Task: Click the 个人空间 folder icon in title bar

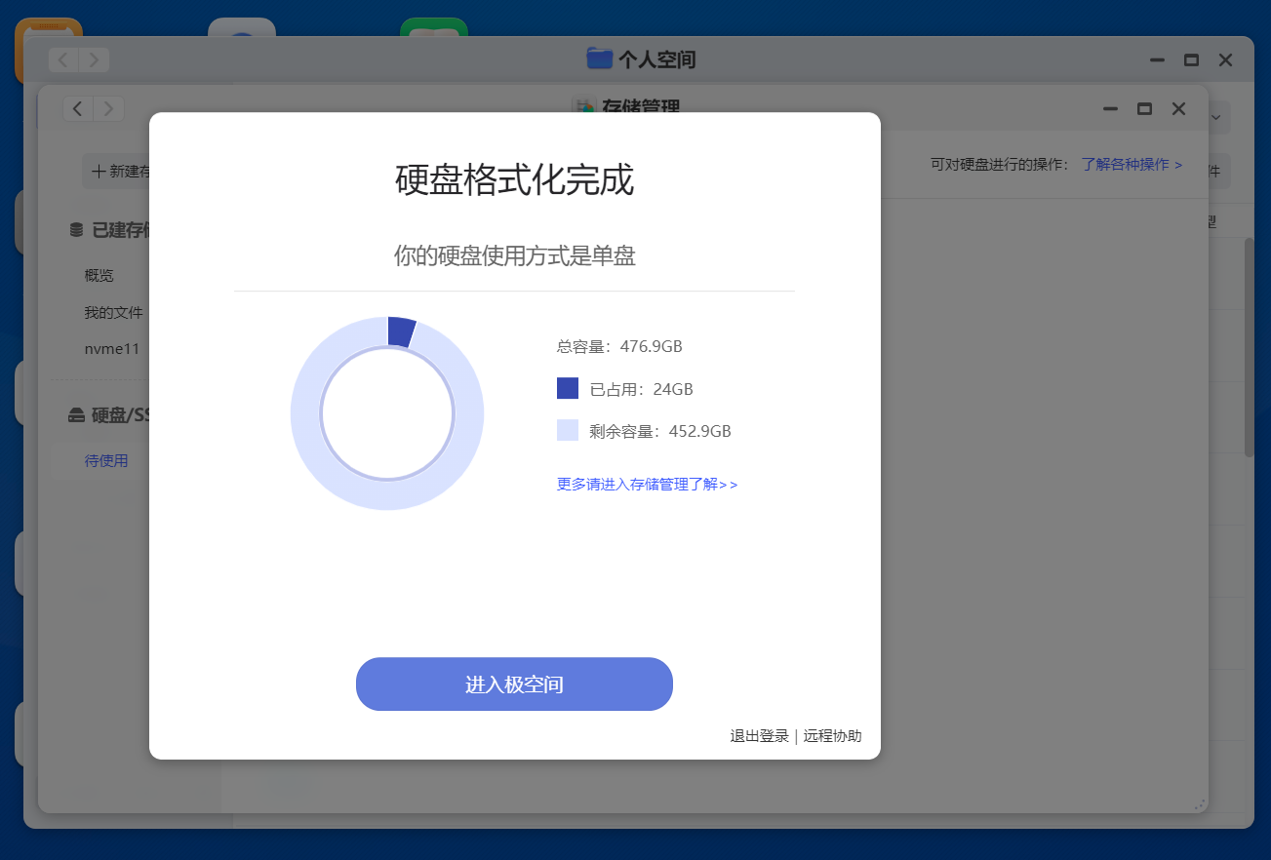Action: pyautogui.click(x=599, y=59)
